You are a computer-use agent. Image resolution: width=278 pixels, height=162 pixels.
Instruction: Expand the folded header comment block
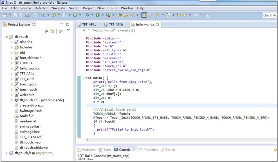pyautogui.click(x=84, y=30)
